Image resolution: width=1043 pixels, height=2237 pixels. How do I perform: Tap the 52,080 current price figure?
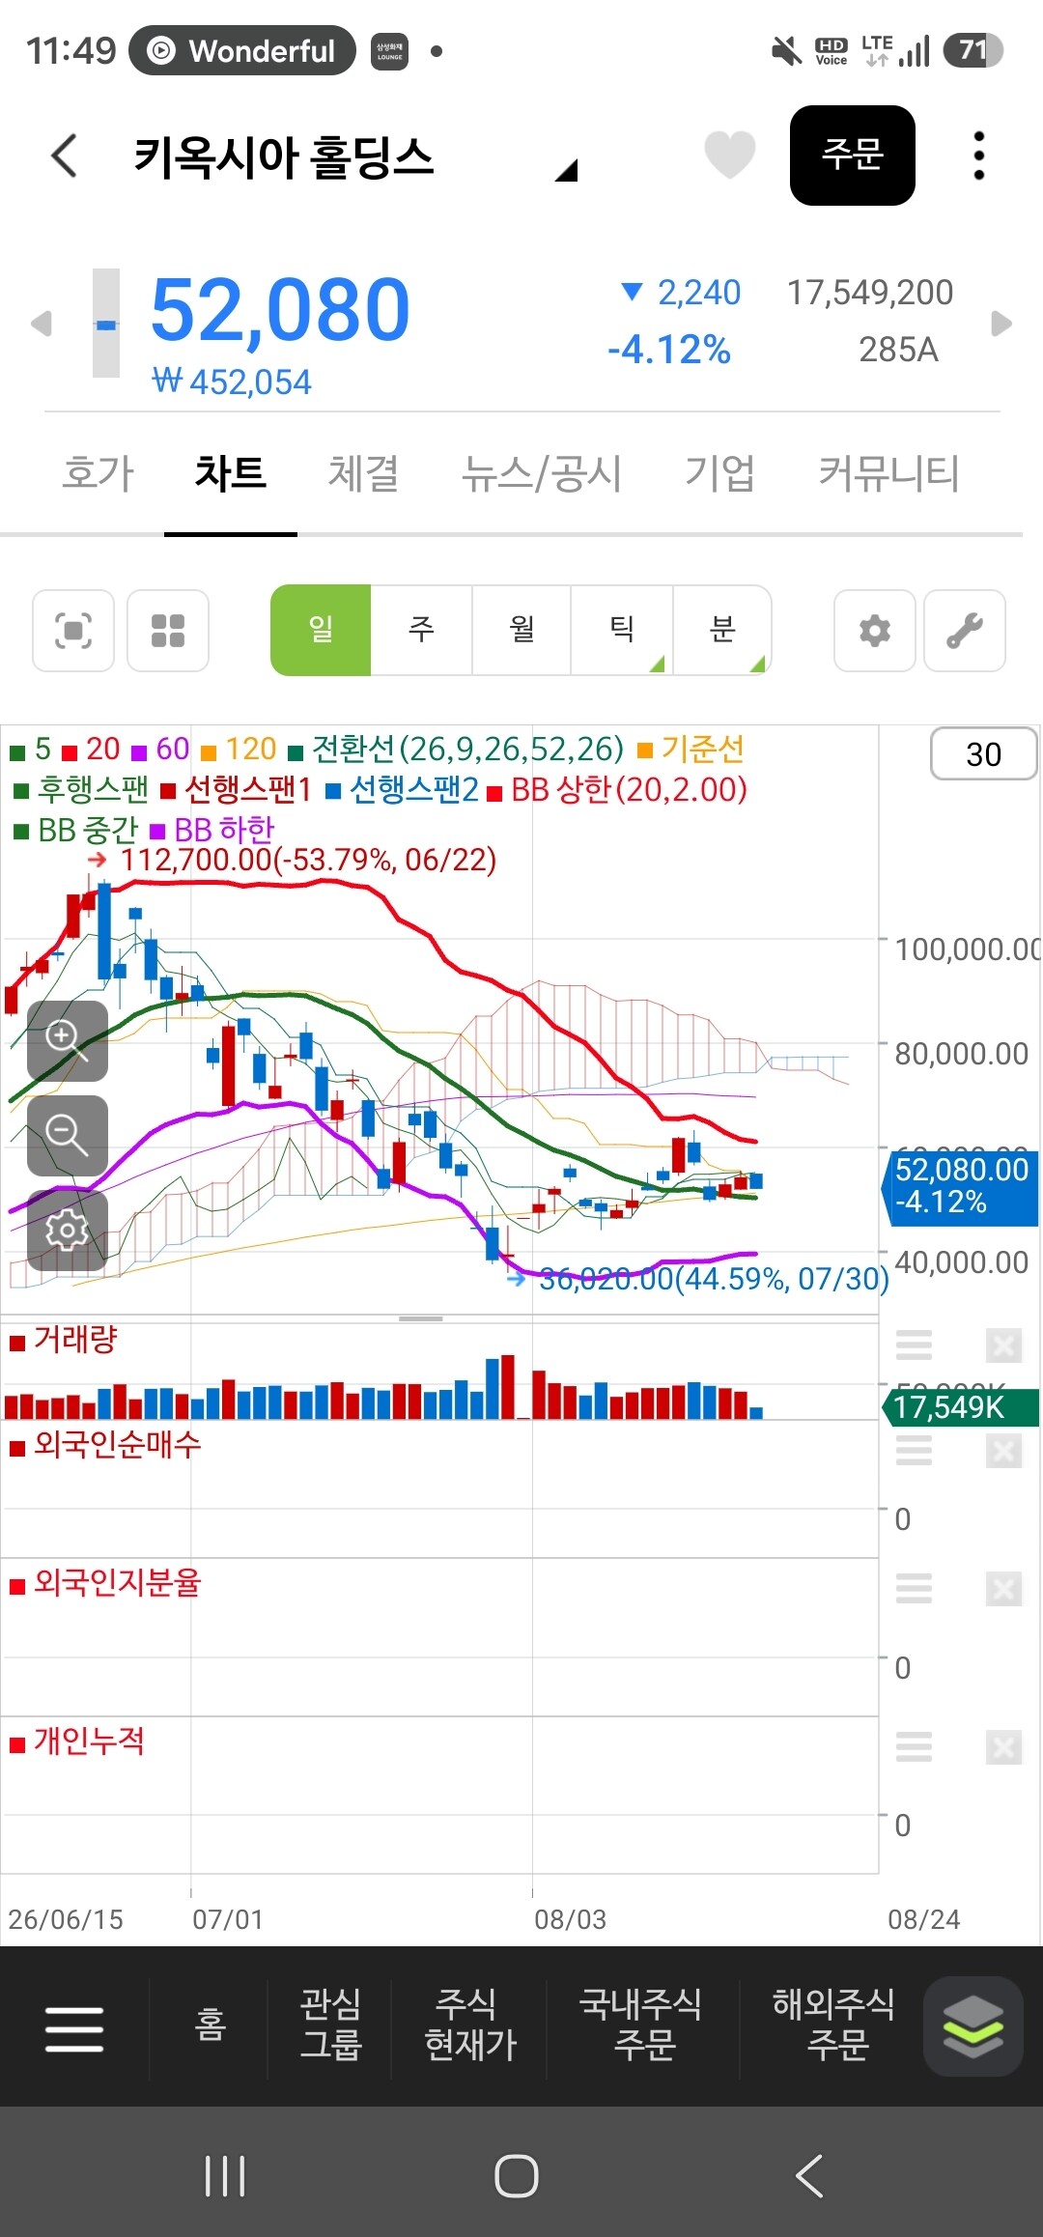click(280, 310)
